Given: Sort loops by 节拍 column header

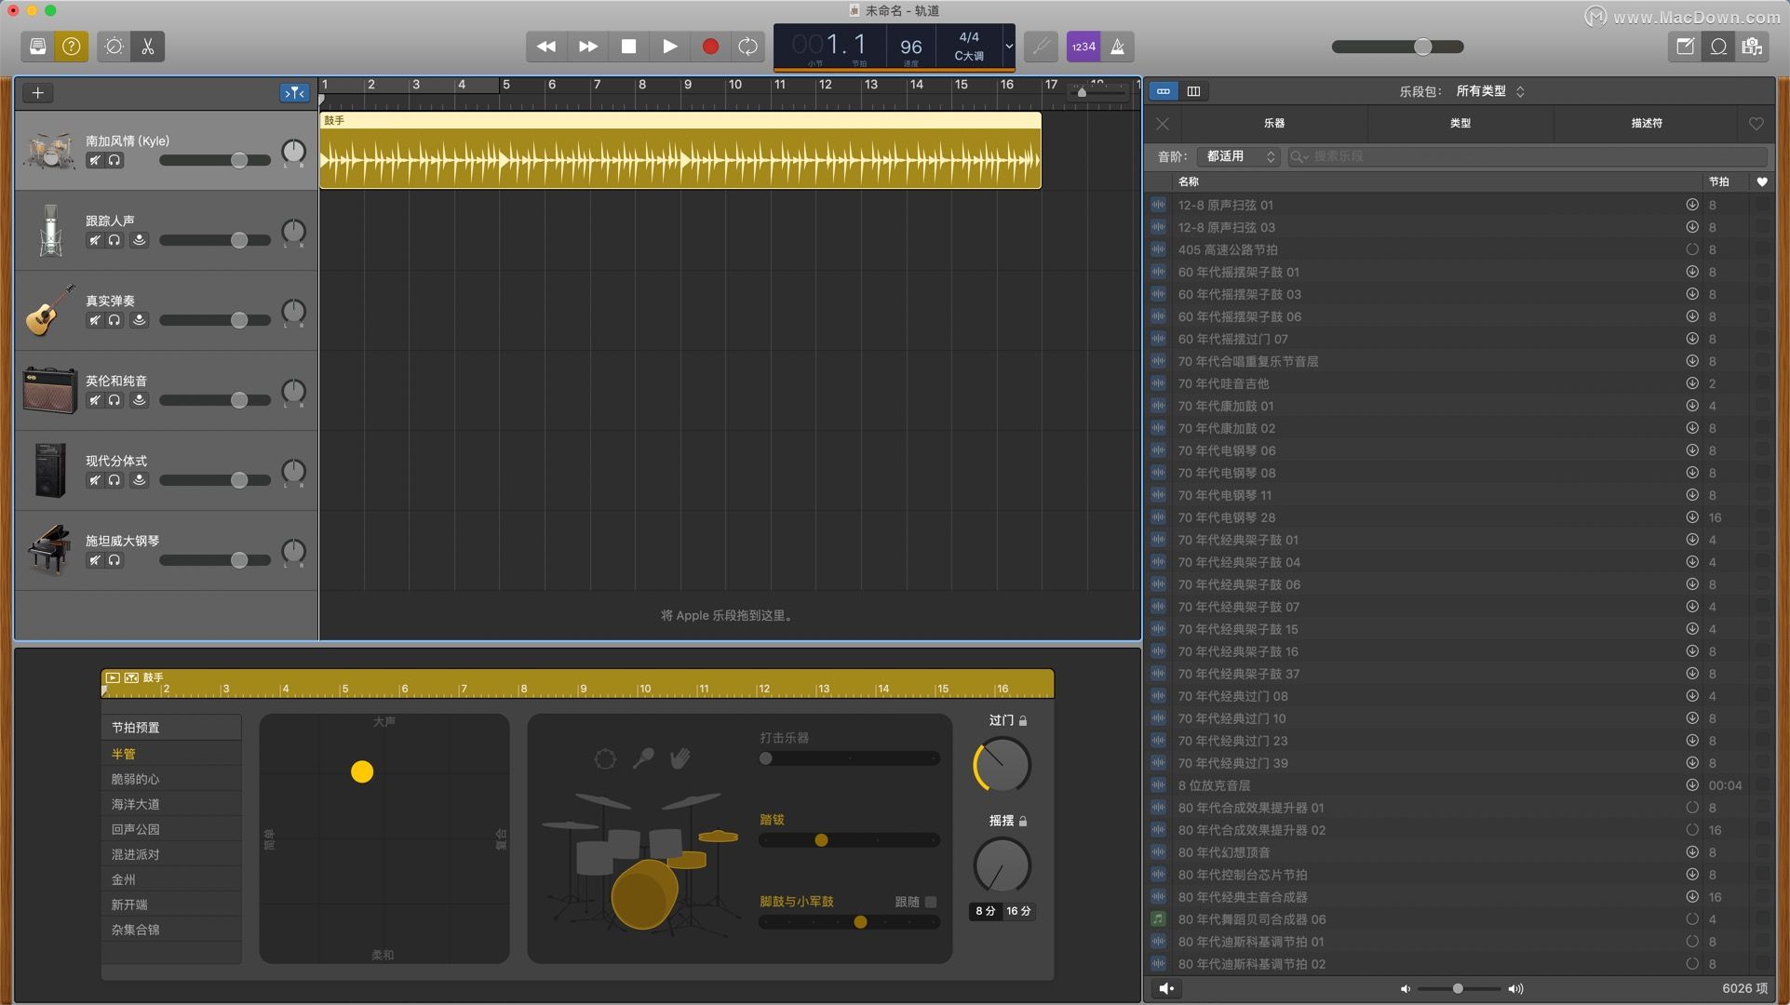Looking at the screenshot, I should 1719,181.
